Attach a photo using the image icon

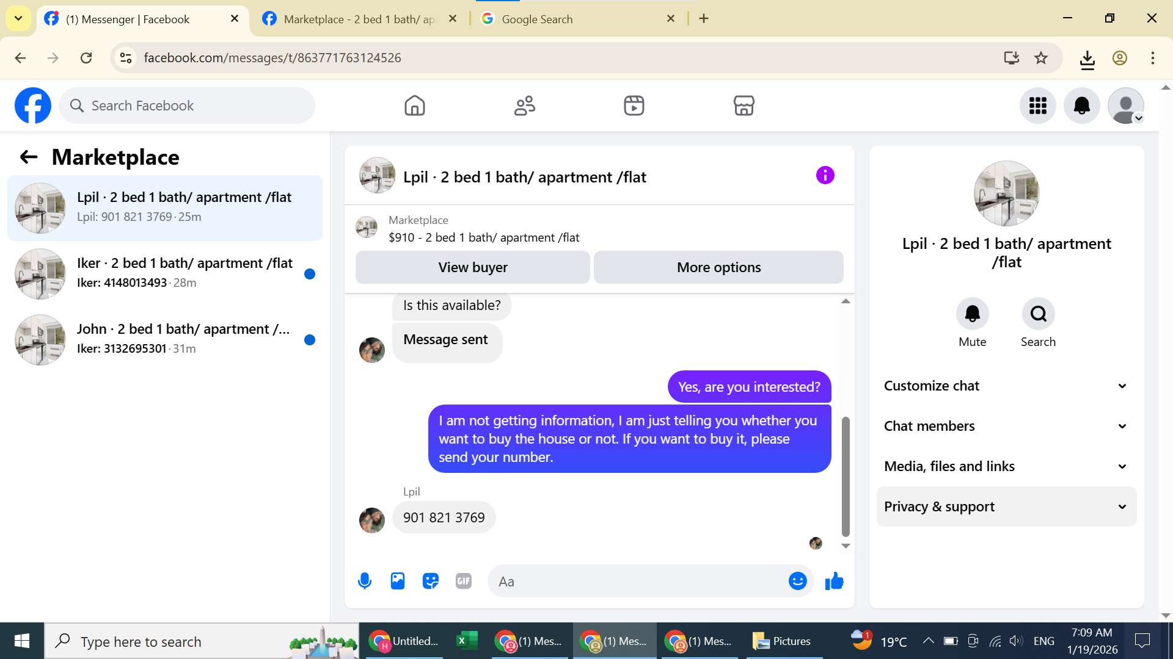(x=398, y=581)
